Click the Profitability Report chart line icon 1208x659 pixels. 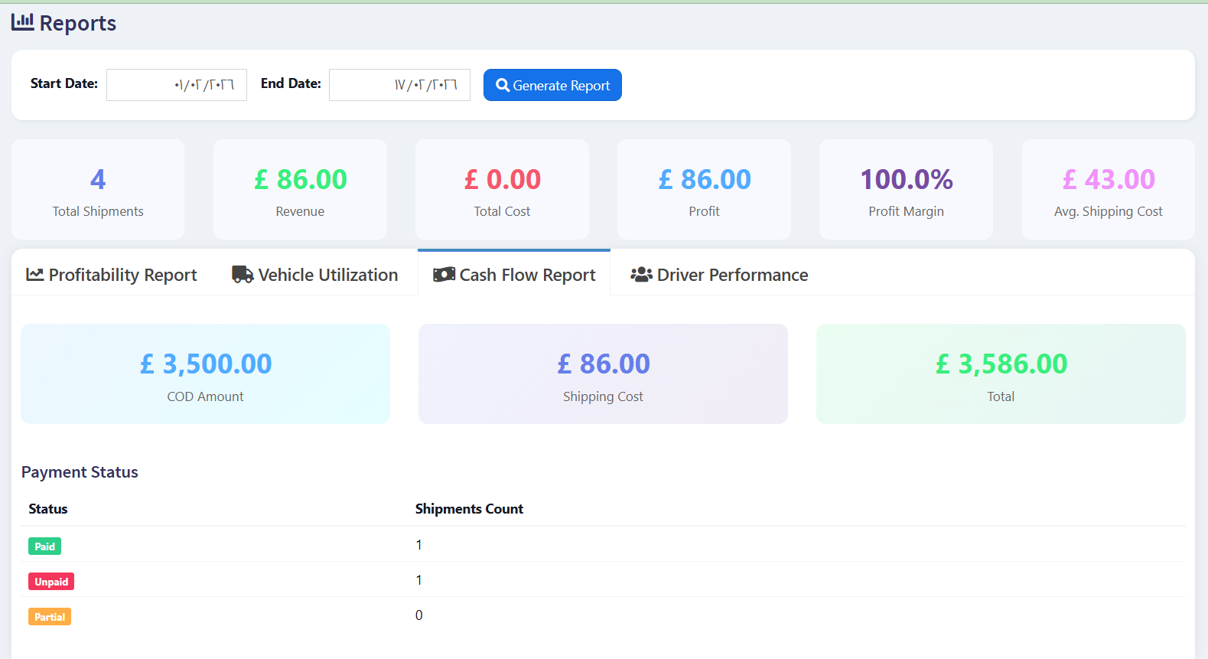tap(35, 275)
